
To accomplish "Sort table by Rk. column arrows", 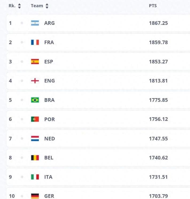I will (19, 6).
